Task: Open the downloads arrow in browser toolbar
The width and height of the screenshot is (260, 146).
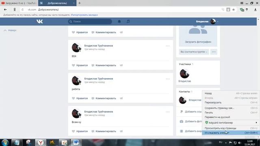Action: click(256, 10)
